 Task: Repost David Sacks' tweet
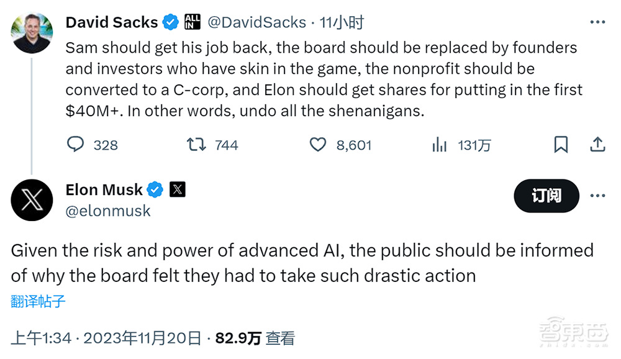click(196, 145)
